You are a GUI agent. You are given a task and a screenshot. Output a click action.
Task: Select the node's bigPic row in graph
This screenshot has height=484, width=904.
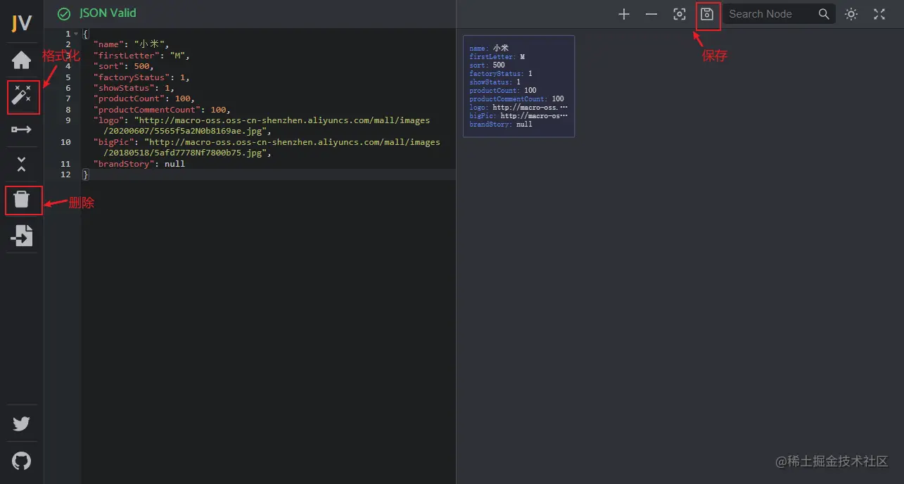[x=518, y=116]
